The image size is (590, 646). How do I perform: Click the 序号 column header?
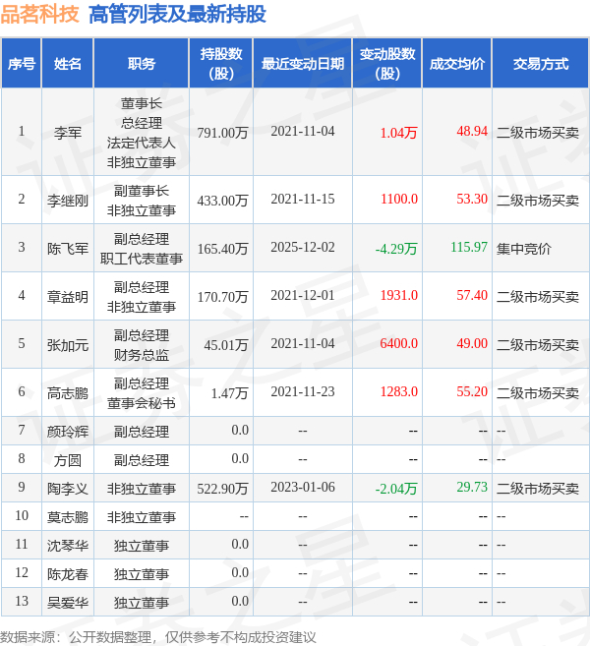click(21, 64)
